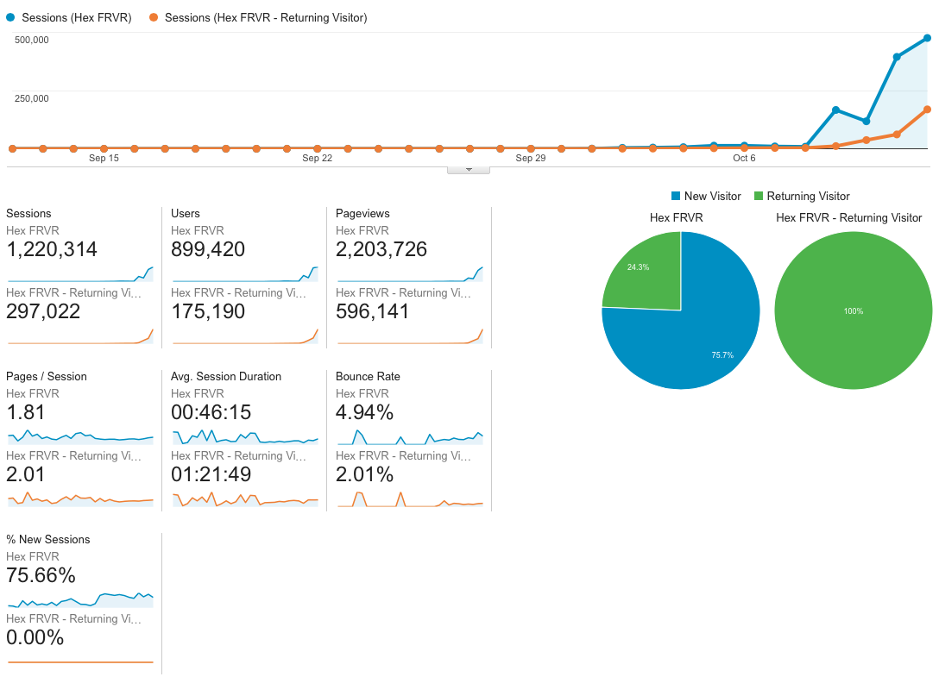Expand chart annotations dropdown arrow below timeline
939x677 pixels.
pyautogui.click(x=469, y=170)
